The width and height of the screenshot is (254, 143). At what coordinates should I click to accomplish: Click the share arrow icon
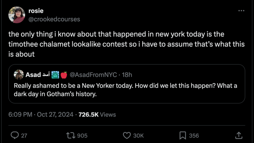point(239,135)
